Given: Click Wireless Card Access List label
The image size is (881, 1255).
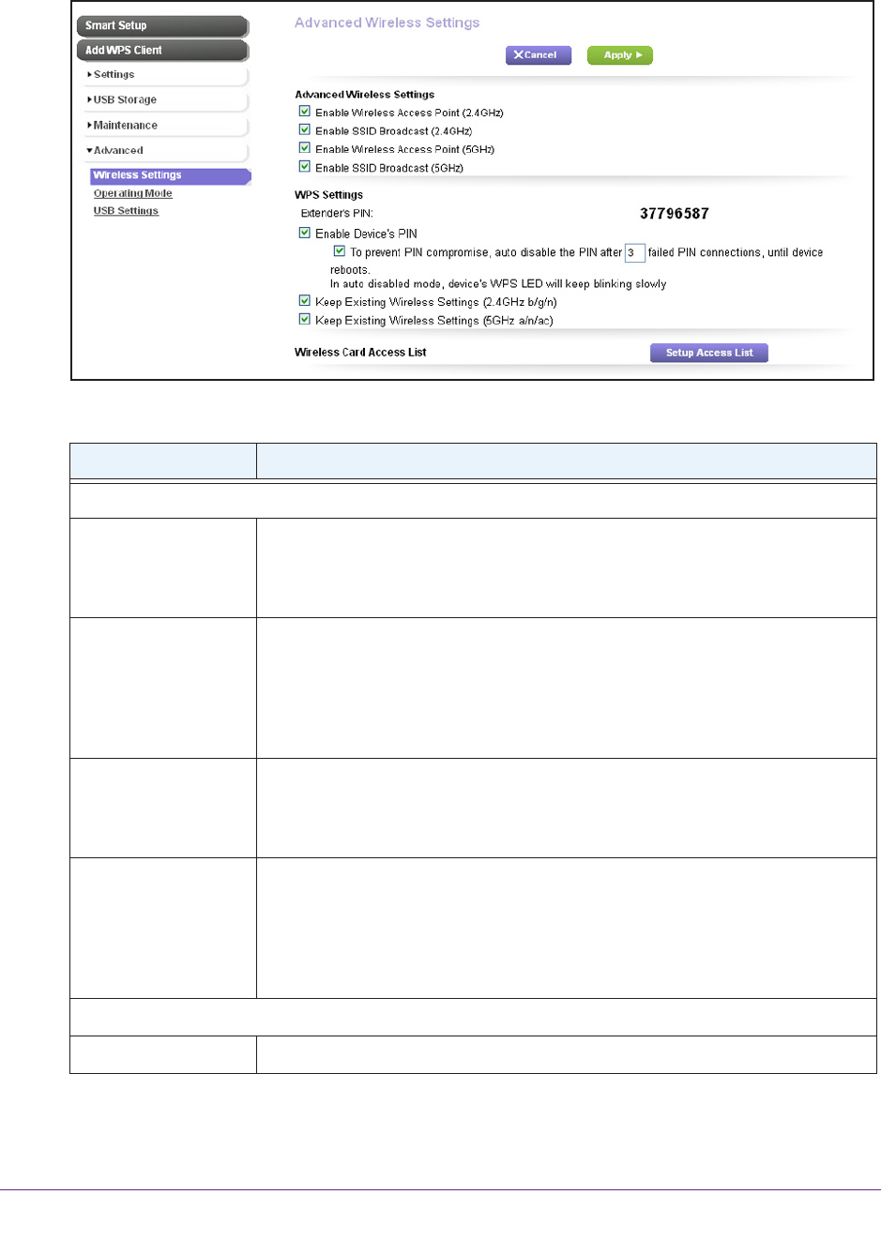Looking at the screenshot, I should (x=360, y=353).
